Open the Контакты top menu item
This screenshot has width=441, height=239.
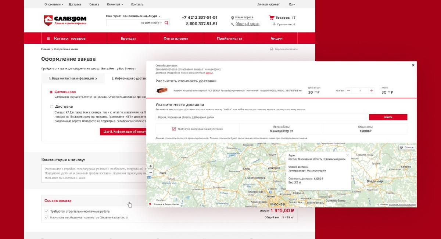(137, 4)
